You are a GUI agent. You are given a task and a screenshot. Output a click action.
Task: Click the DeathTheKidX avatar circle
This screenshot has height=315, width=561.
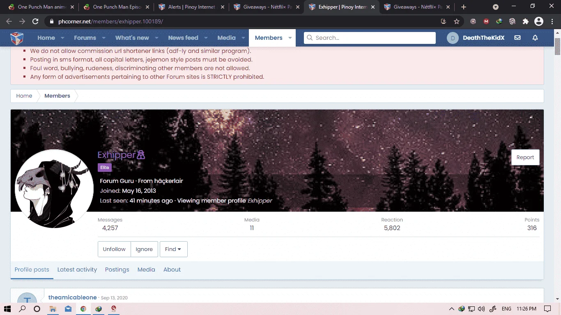tap(453, 38)
